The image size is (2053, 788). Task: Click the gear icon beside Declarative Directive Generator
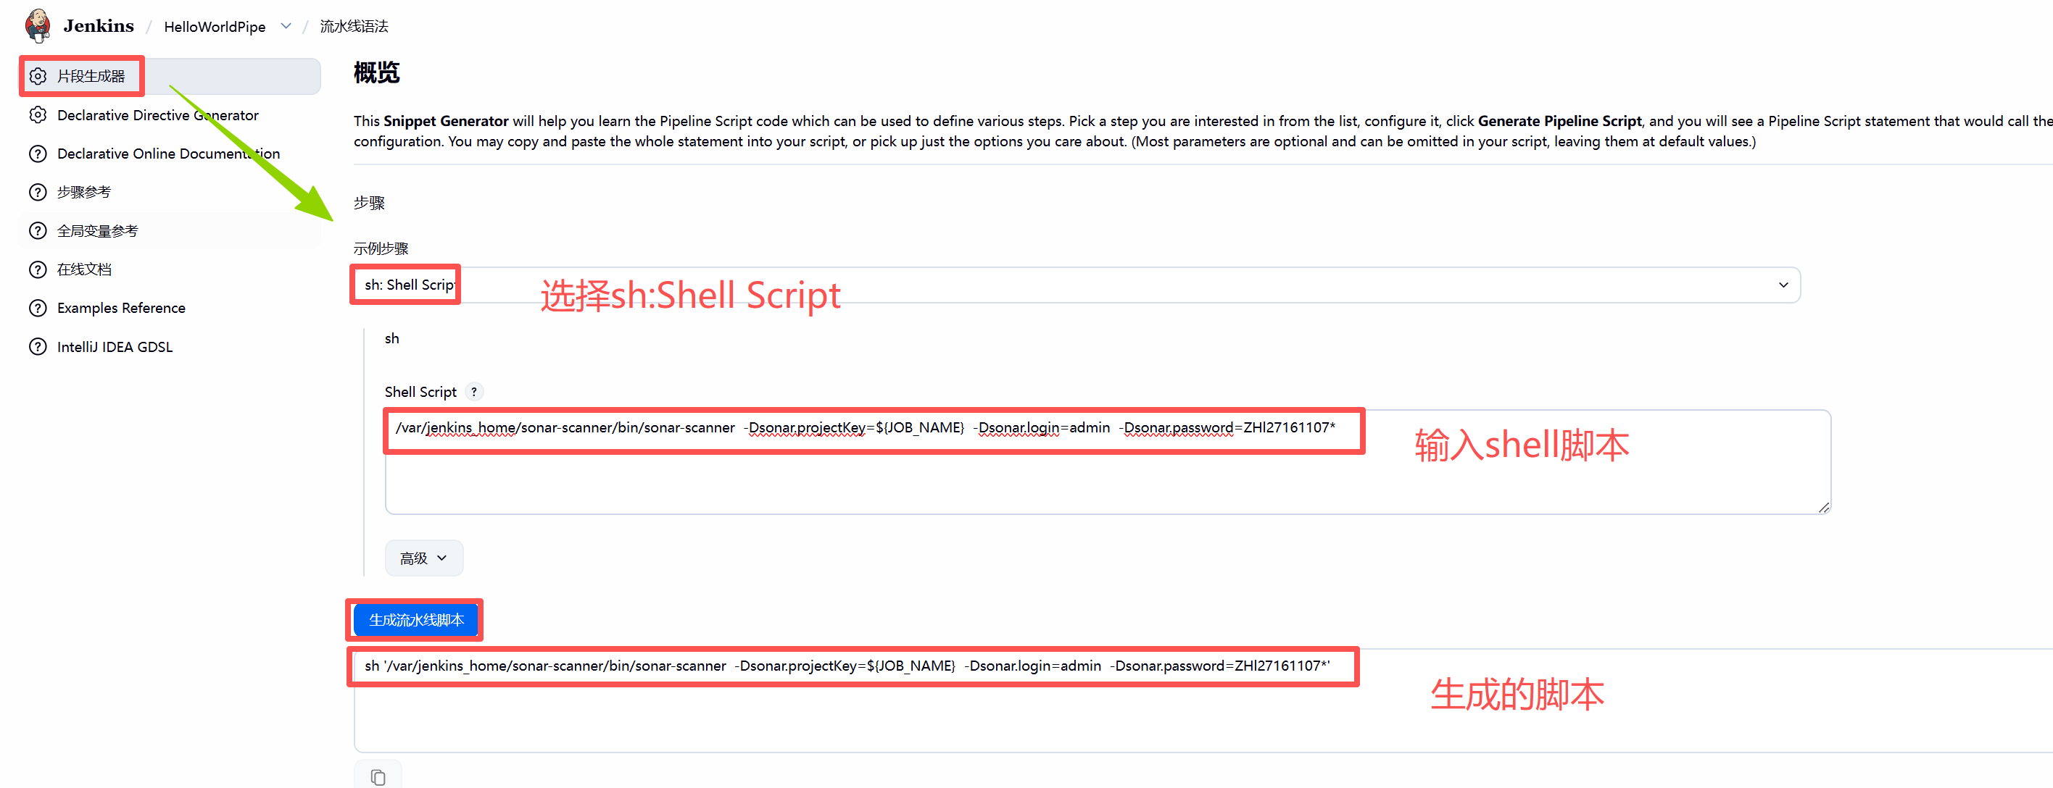click(38, 114)
